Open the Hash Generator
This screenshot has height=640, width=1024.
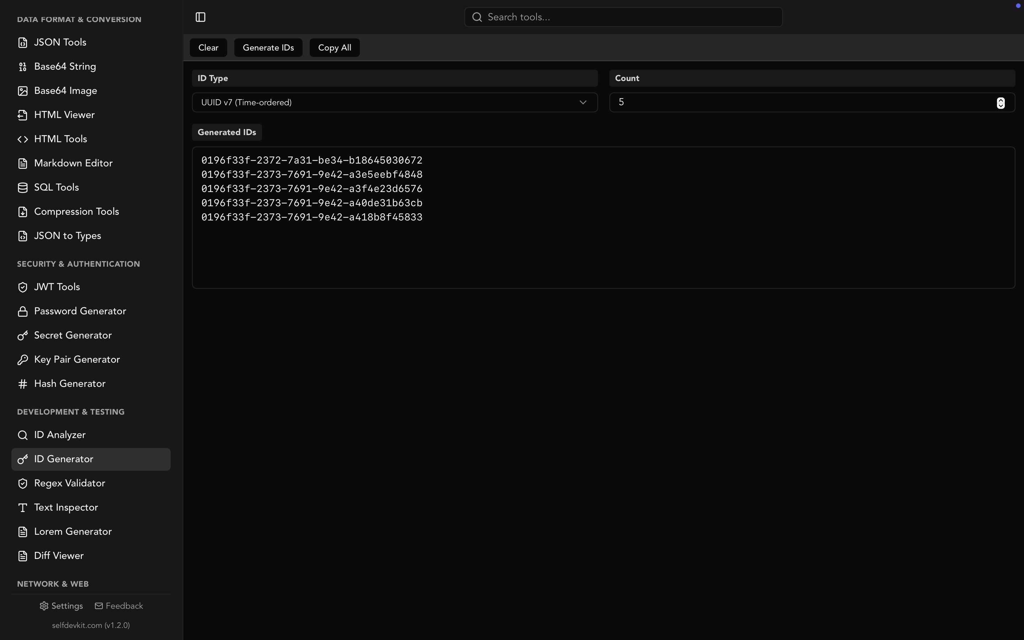(70, 384)
